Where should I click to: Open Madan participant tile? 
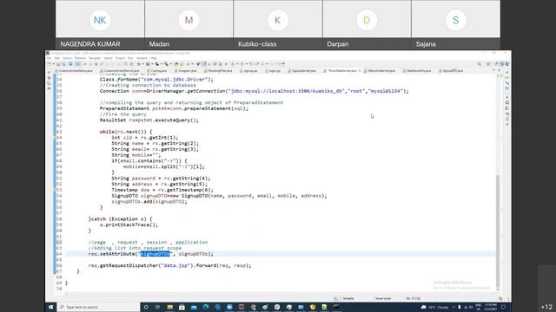pyautogui.click(x=189, y=25)
